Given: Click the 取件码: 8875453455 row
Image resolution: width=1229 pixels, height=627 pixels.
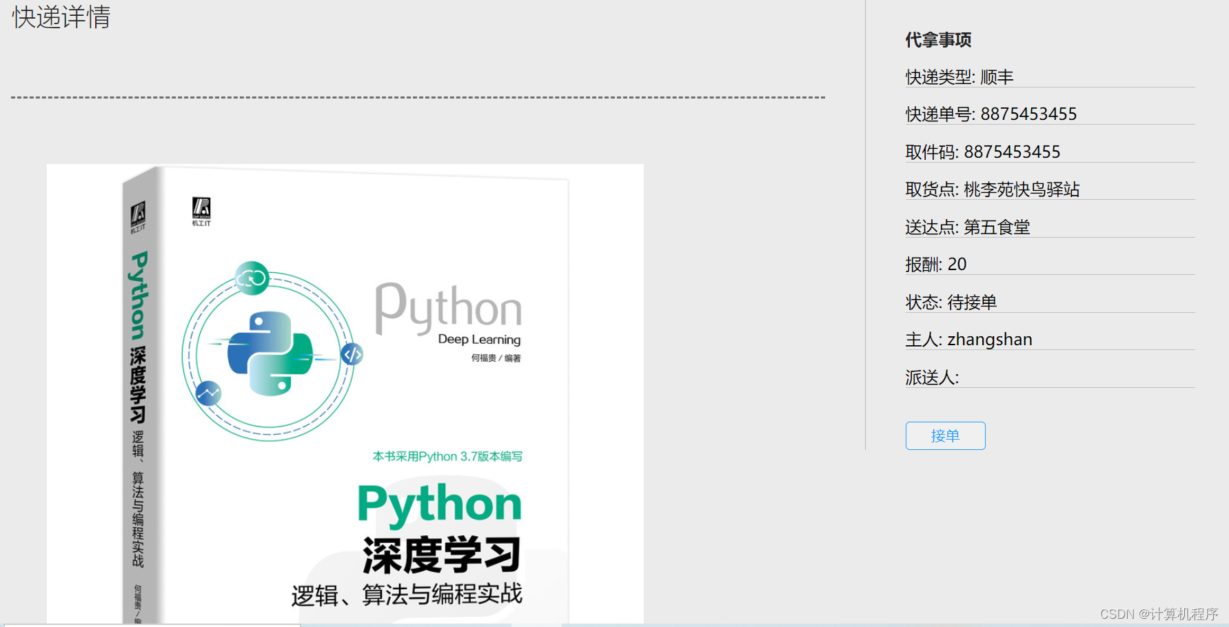Looking at the screenshot, I should [1050, 152].
